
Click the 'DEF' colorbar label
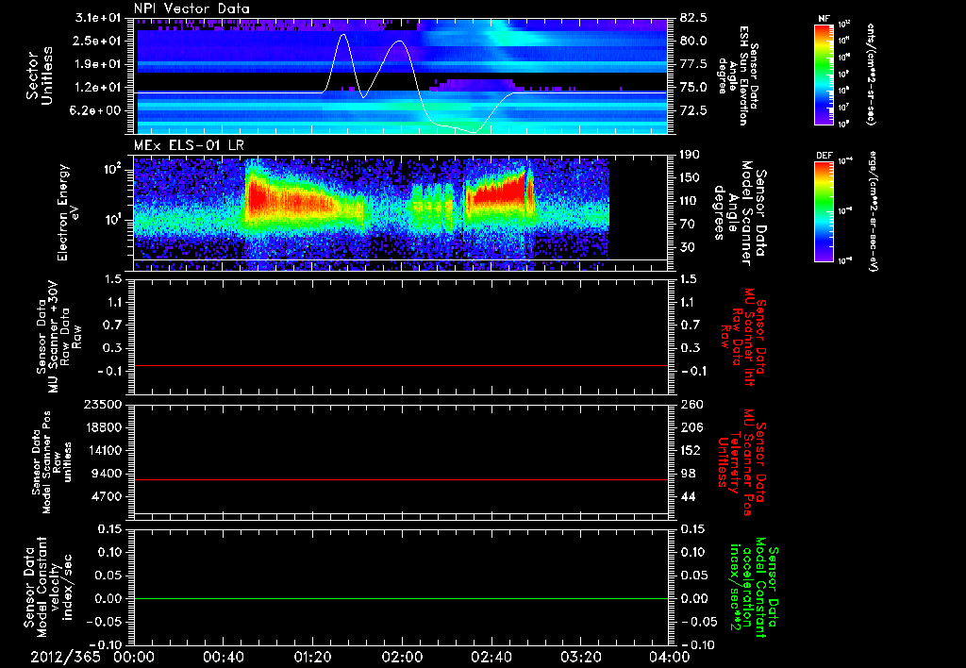coord(824,156)
